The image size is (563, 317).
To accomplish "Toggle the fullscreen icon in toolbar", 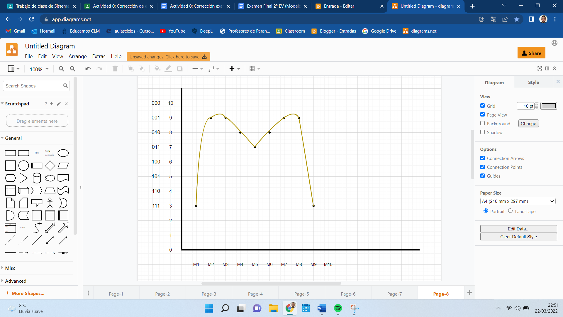I will click(540, 68).
